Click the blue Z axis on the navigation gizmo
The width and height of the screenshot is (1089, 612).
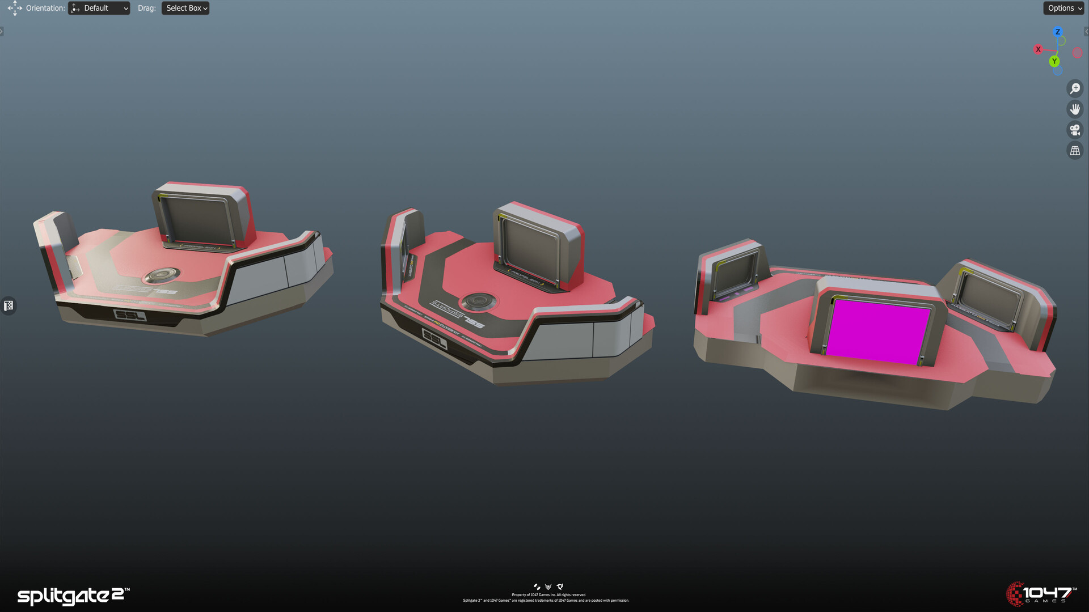(1057, 32)
